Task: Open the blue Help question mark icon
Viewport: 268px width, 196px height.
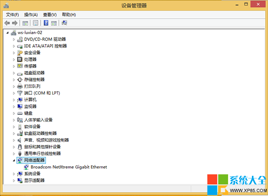Action: click(46, 23)
